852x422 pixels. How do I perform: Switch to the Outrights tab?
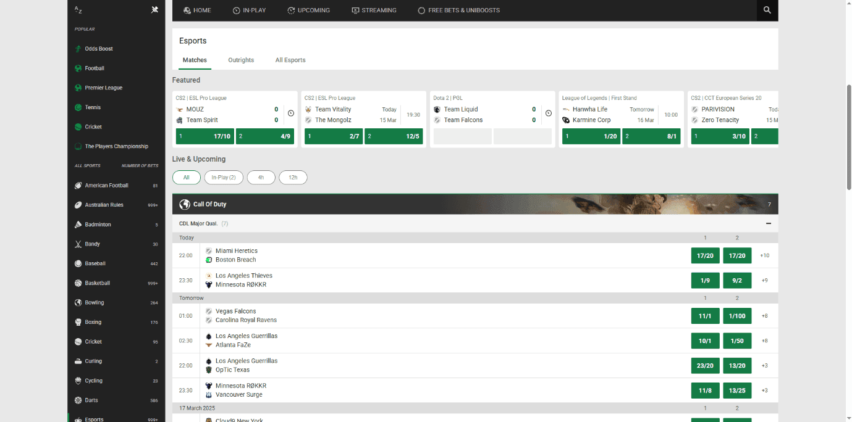click(x=241, y=60)
